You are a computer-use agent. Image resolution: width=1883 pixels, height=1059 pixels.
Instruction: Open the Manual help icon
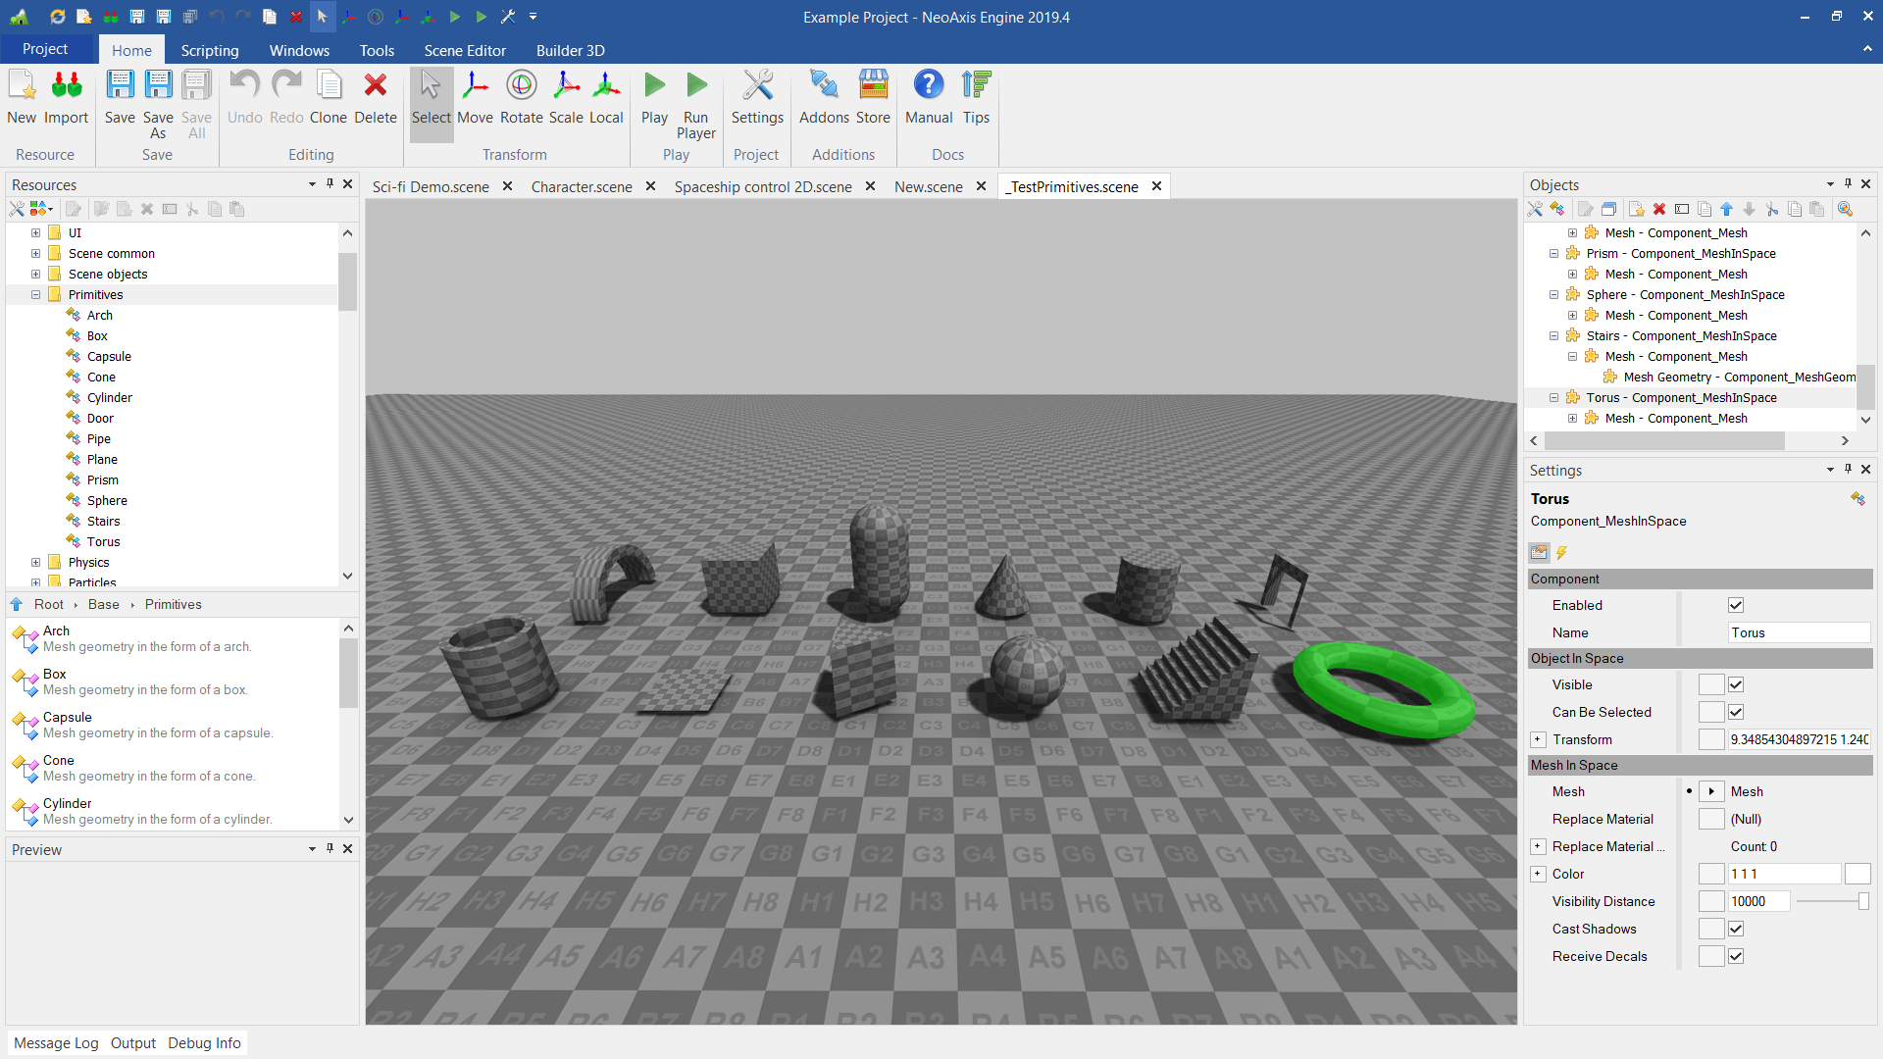click(928, 86)
